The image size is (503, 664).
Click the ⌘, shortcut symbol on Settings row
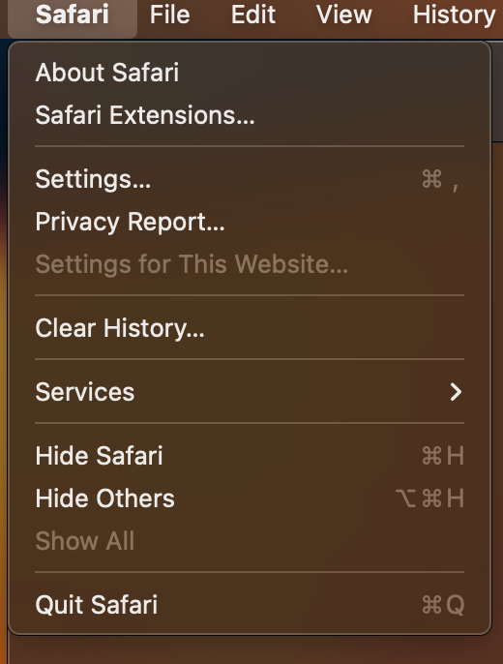440,180
